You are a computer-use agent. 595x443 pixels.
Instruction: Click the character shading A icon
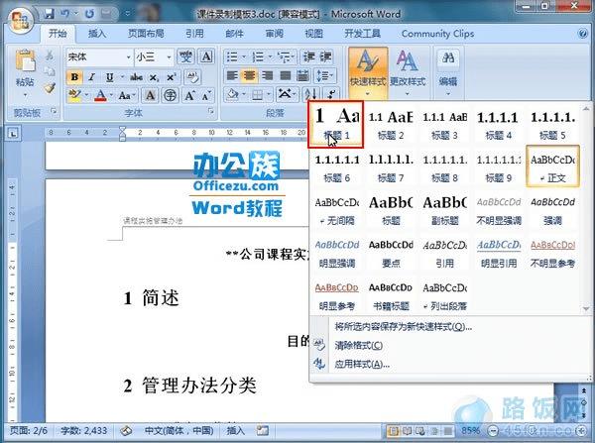point(150,95)
